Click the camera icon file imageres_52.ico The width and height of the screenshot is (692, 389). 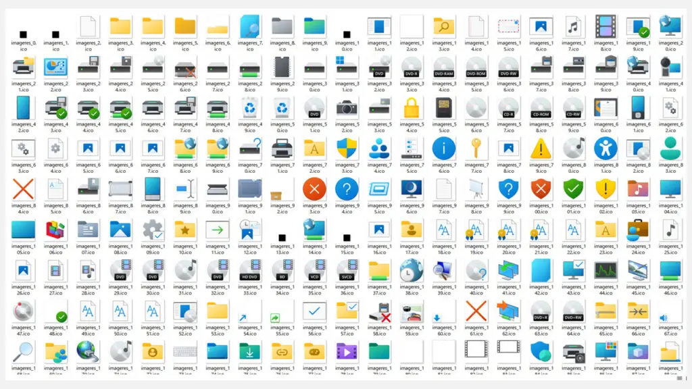click(x=347, y=107)
